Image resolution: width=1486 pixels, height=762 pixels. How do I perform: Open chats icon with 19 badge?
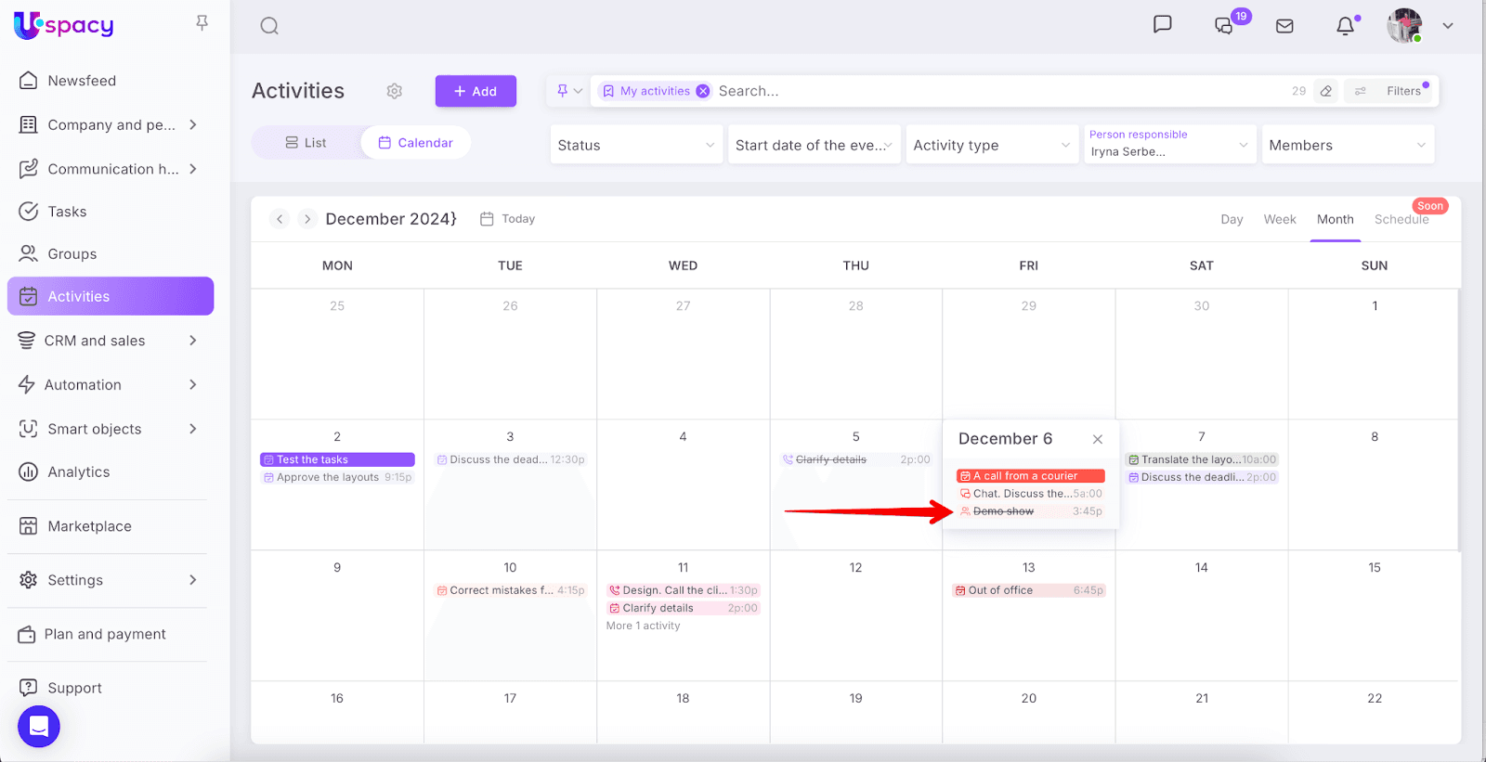pos(1224,26)
